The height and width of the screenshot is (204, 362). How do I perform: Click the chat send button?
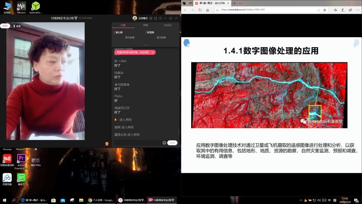pos(172,143)
